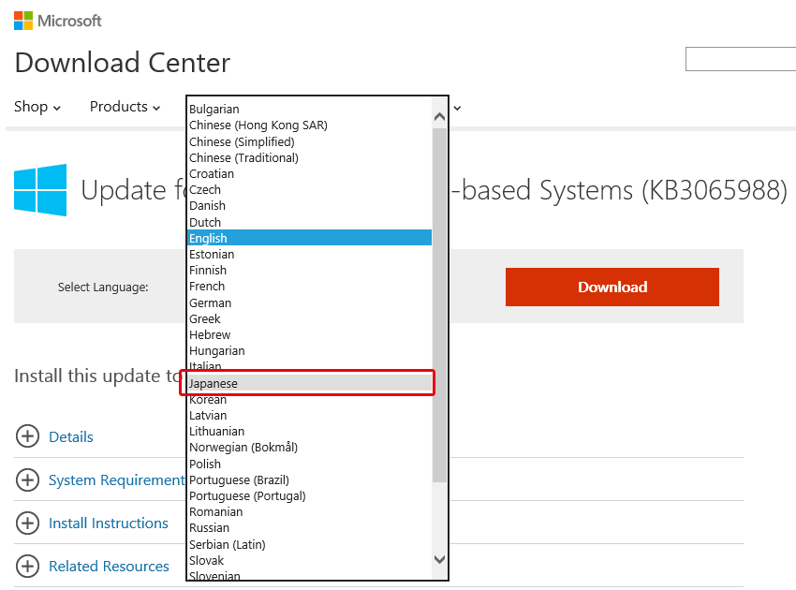Click the Windows logo beside the update title
Image resolution: width=796 pixels, height=590 pixels.
click(x=40, y=190)
